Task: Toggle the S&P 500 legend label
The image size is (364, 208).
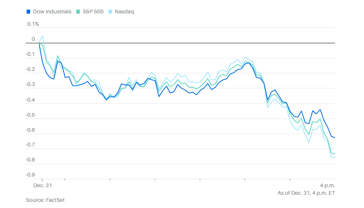Action: pos(93,12)
